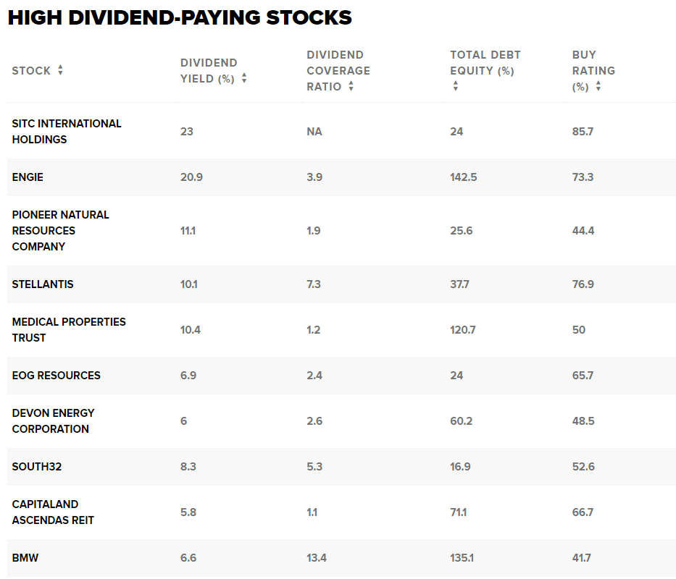676x579 pixels.
Task: Click Stellantis coverage ratio 7.3
Action: click(x=314, y=284)
